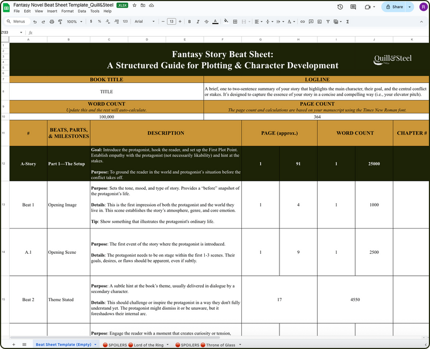430x349 pixels.
Task: Toggle italic formatting
Action: pyautogui.click(x=198, y=22)
